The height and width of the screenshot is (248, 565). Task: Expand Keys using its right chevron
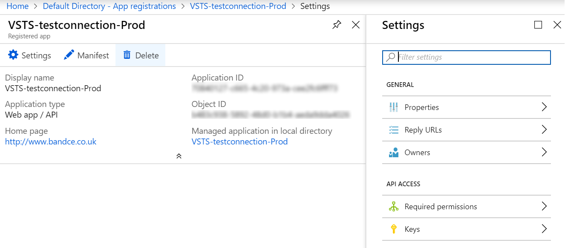[x=544, y=229]
